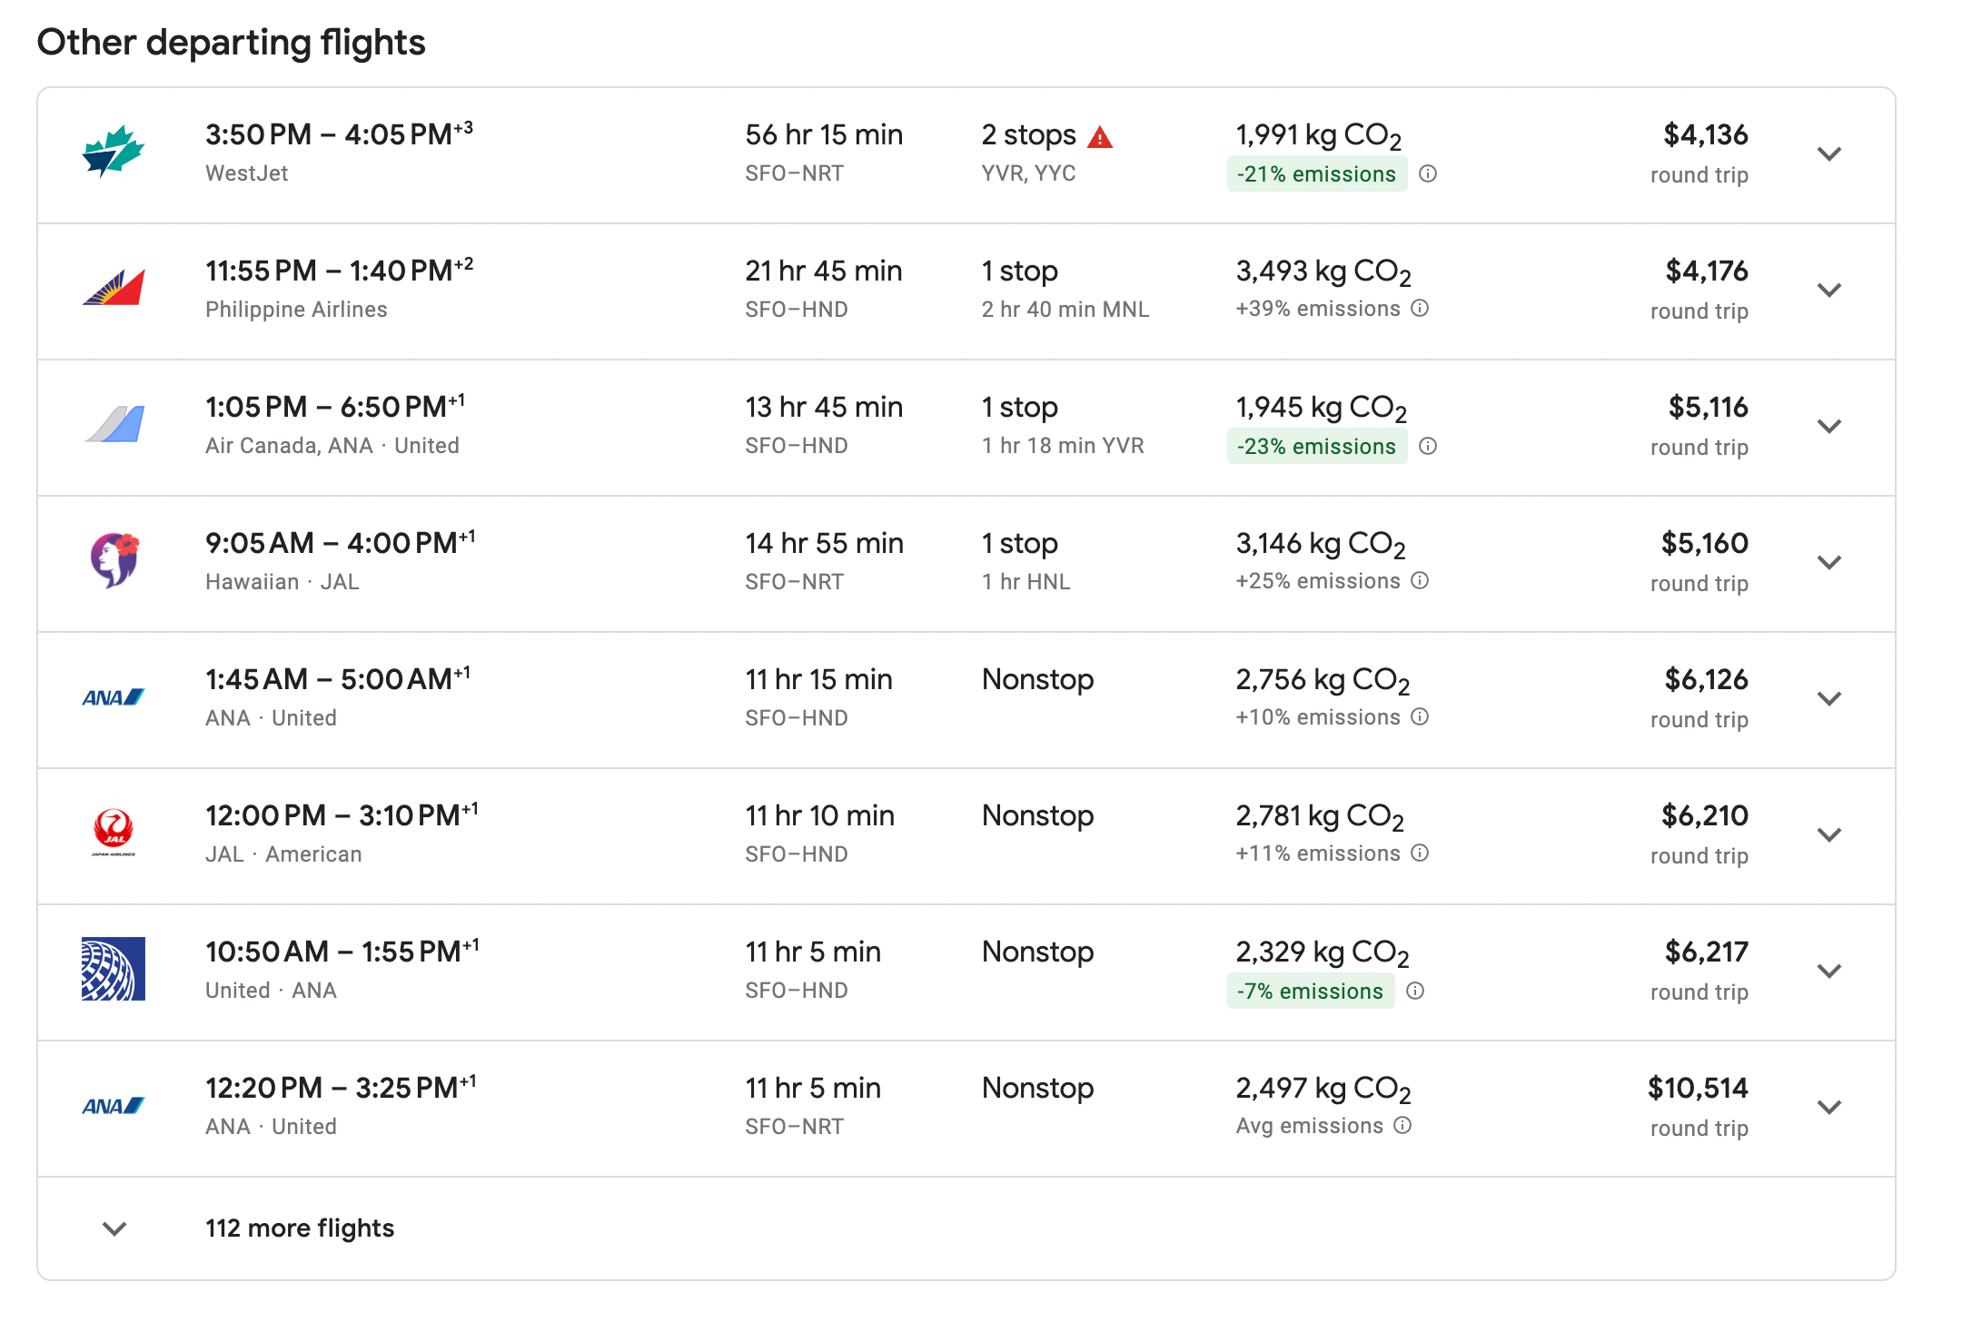Click info icon next to Avg emissions
This screenshot has height=1322, width=1962.
pyautogui.click(x=1402, y=1126)
